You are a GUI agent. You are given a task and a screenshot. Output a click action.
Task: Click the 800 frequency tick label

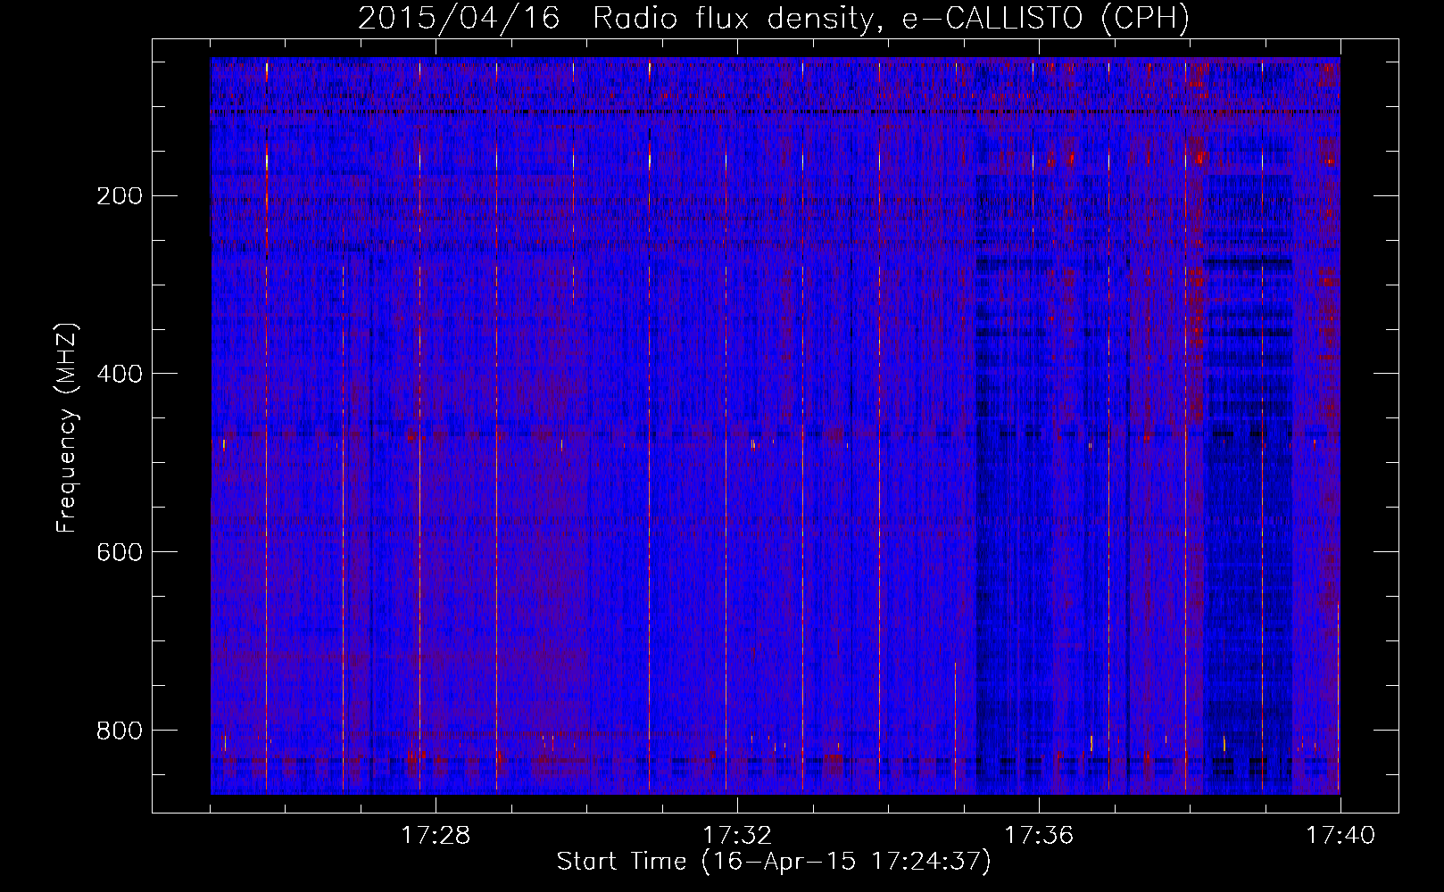tap(120, 731)
